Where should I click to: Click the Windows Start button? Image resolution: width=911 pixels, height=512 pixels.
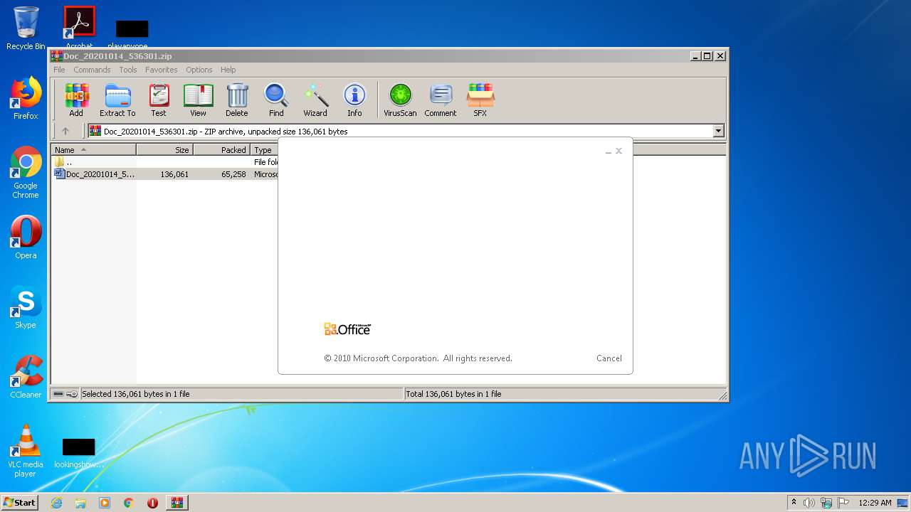19,502
